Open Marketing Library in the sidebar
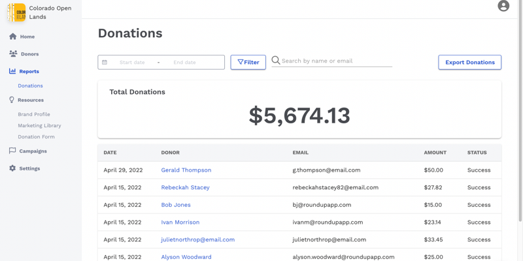This screenshot has width=523, height=261. [39, 125]
